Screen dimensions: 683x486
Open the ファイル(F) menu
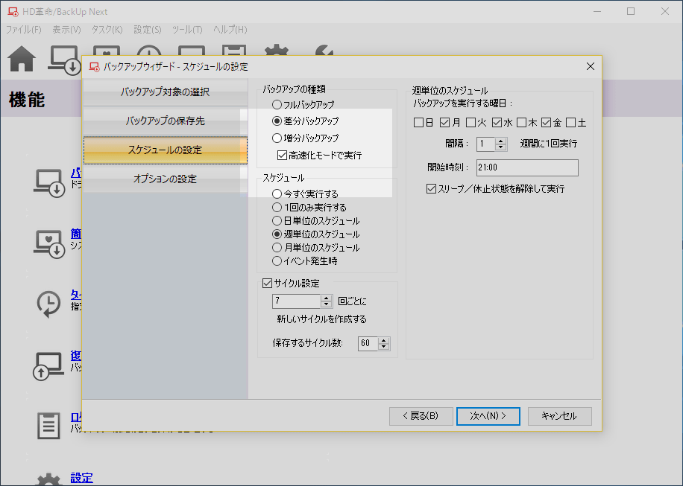[24, 30]
